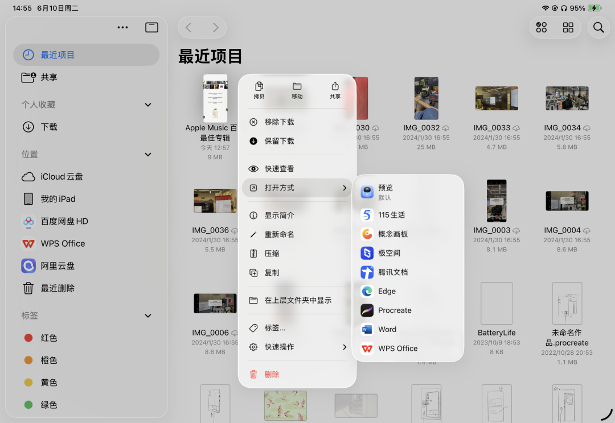Open with 腾讯文档 app
Image resolution: width=615 pixels, height=423 pixels.
[x=408, y=272]
